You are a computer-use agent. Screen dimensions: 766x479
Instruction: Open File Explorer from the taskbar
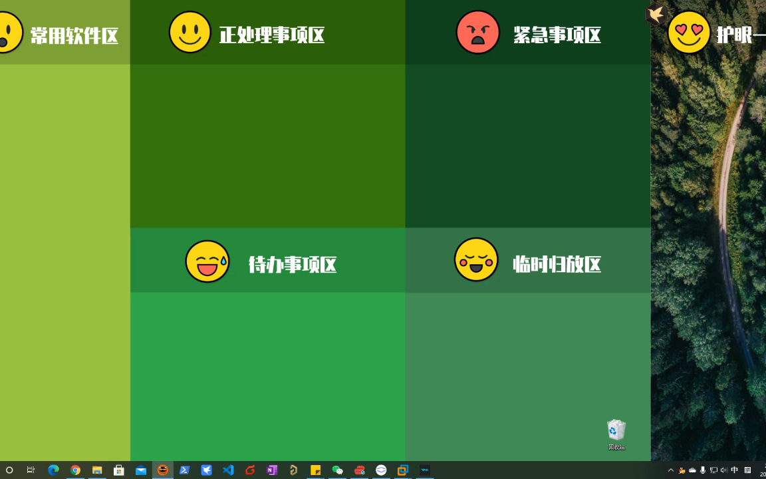[x=97, y=470]
